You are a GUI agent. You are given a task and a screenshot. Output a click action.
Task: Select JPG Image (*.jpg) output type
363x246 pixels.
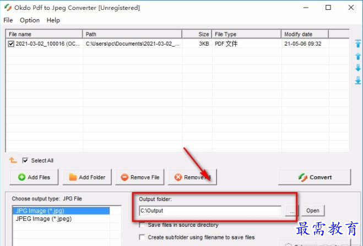(x=61, y=211)
